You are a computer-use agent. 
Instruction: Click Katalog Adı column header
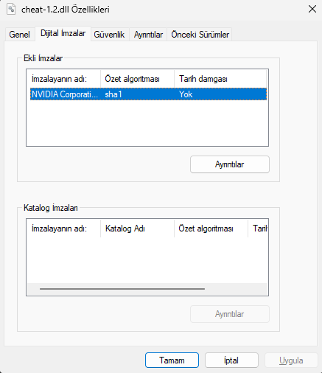click(137, 229)
